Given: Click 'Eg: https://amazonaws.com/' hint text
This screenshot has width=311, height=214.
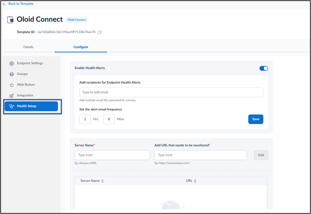Looking at the screenshot, I should 172,163.
